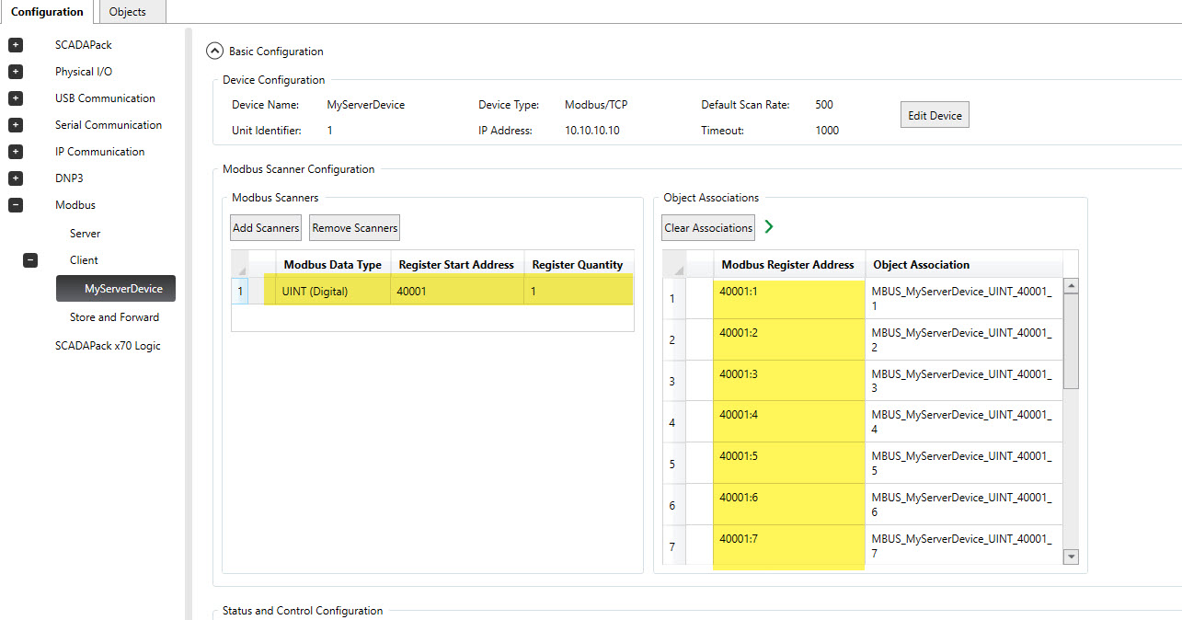Click the Edit Device button
Viewport: 1182px width, 620px height.
tap(935, 116)
